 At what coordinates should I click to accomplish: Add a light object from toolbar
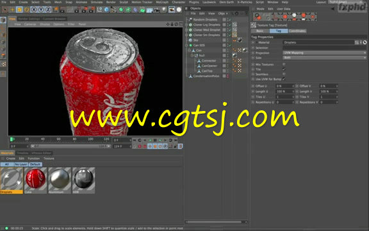(x=164, y=10)
